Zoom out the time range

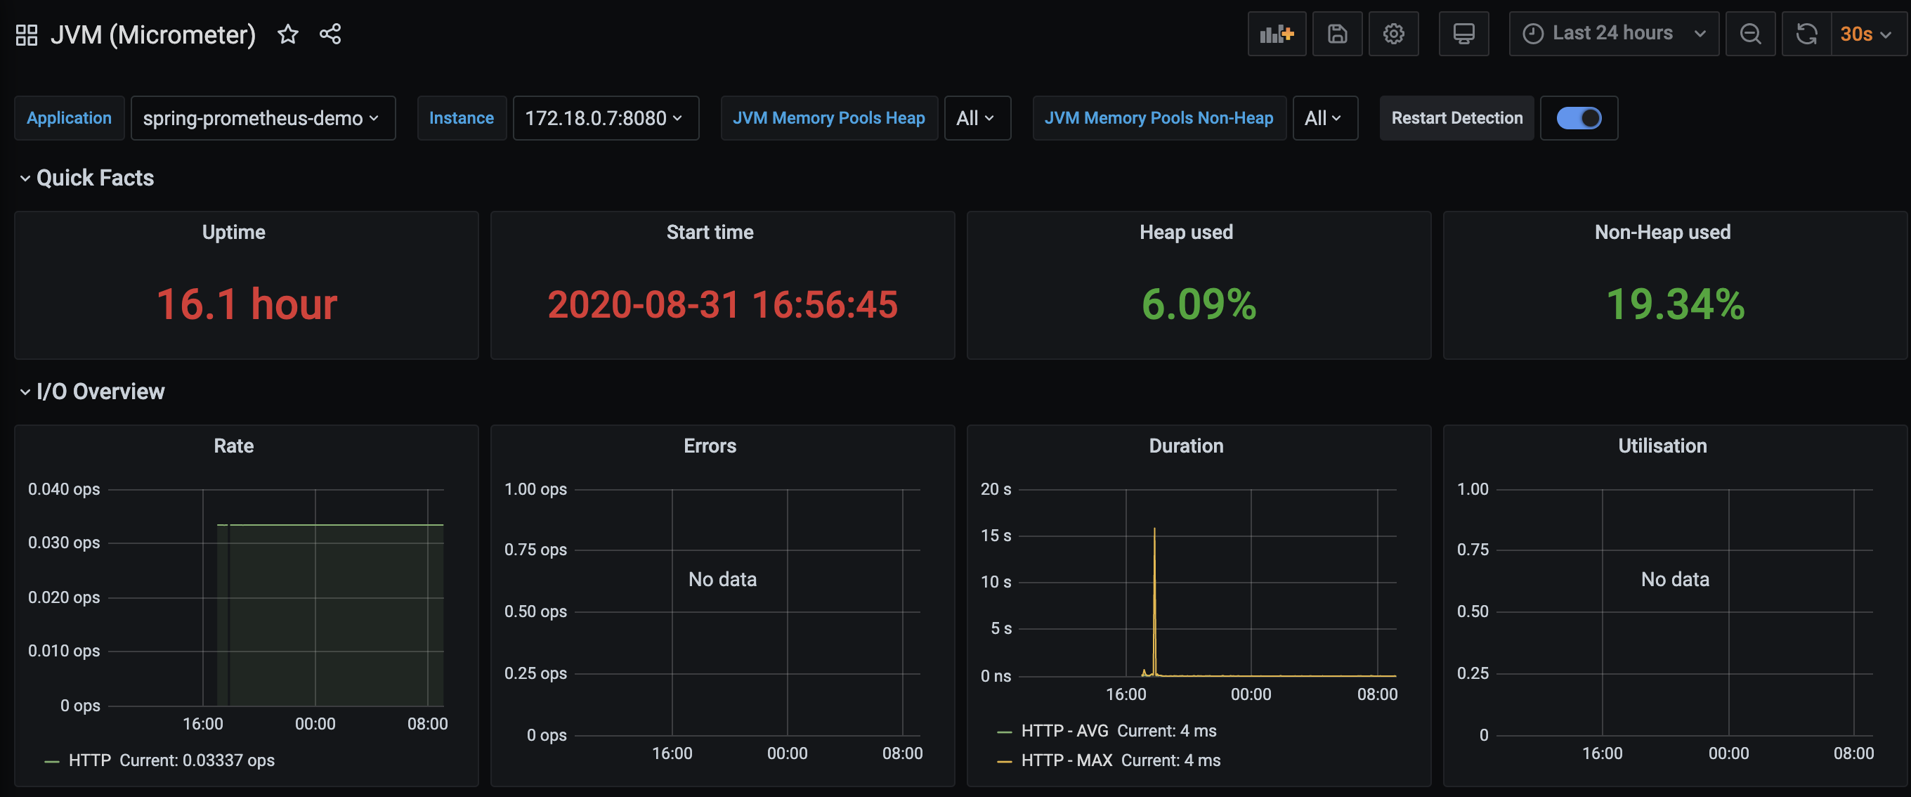1750,34
